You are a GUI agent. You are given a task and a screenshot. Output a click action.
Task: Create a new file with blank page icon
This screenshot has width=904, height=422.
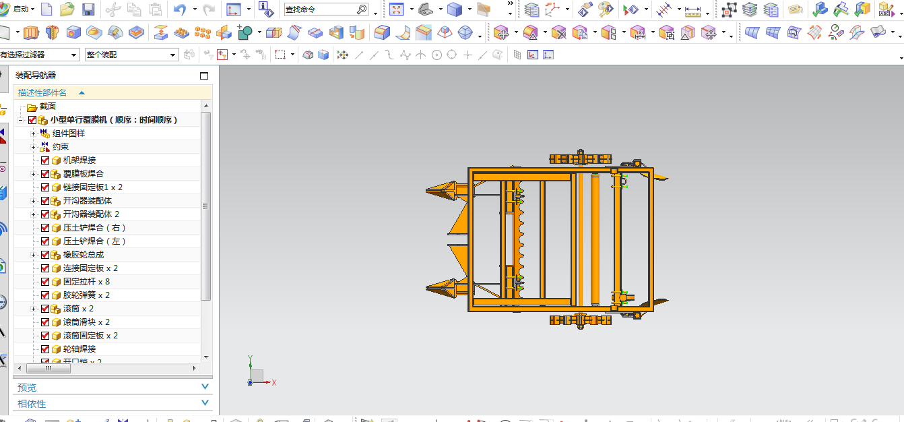point(46,9)
